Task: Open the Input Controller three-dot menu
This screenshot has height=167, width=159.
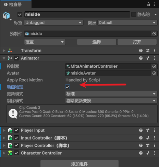Action: 155,138
